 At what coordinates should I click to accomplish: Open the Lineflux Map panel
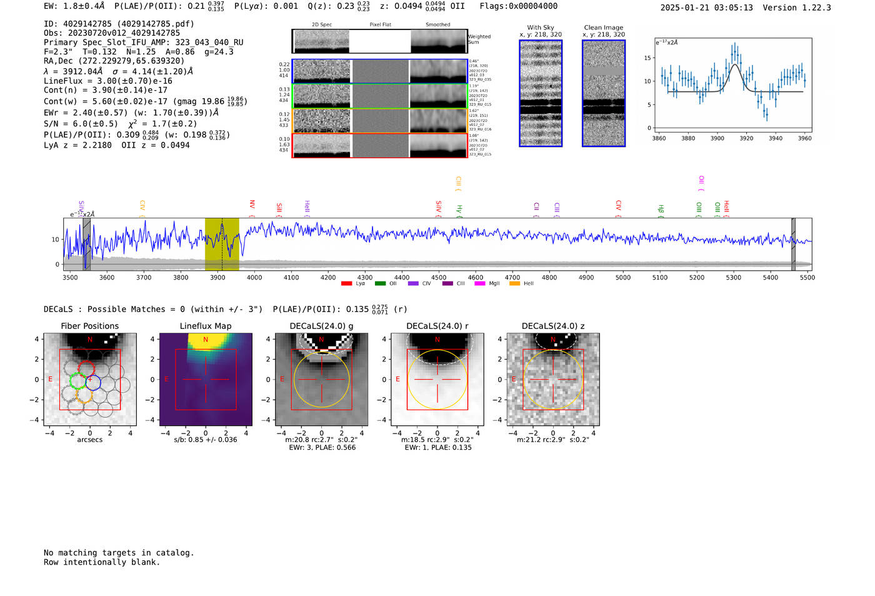pos(206,379)
